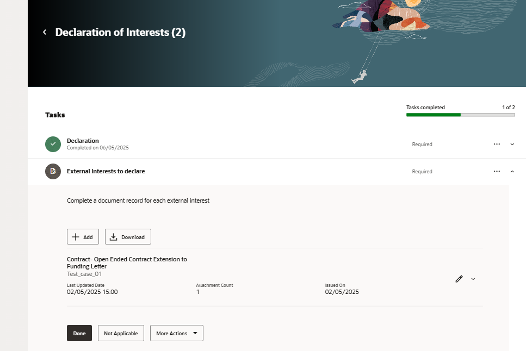The image size is (526, 351).
Task: Click the 'Tasks completed' label
Action: click(x=425, y=107)
